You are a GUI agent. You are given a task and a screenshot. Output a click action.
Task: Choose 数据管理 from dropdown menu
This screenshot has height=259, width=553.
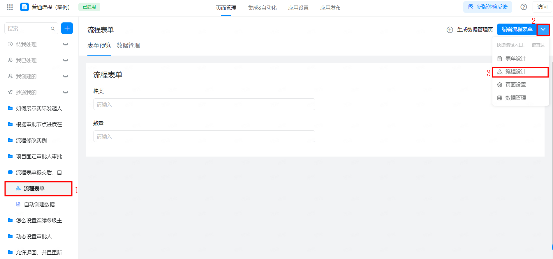pos(521,98)
